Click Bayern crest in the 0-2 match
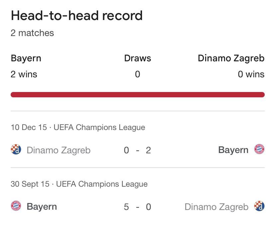 pos(259,150)
